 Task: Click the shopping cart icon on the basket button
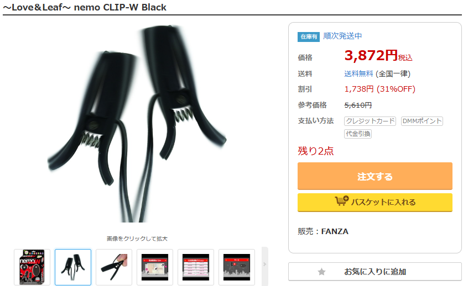(x=342, y=201)
